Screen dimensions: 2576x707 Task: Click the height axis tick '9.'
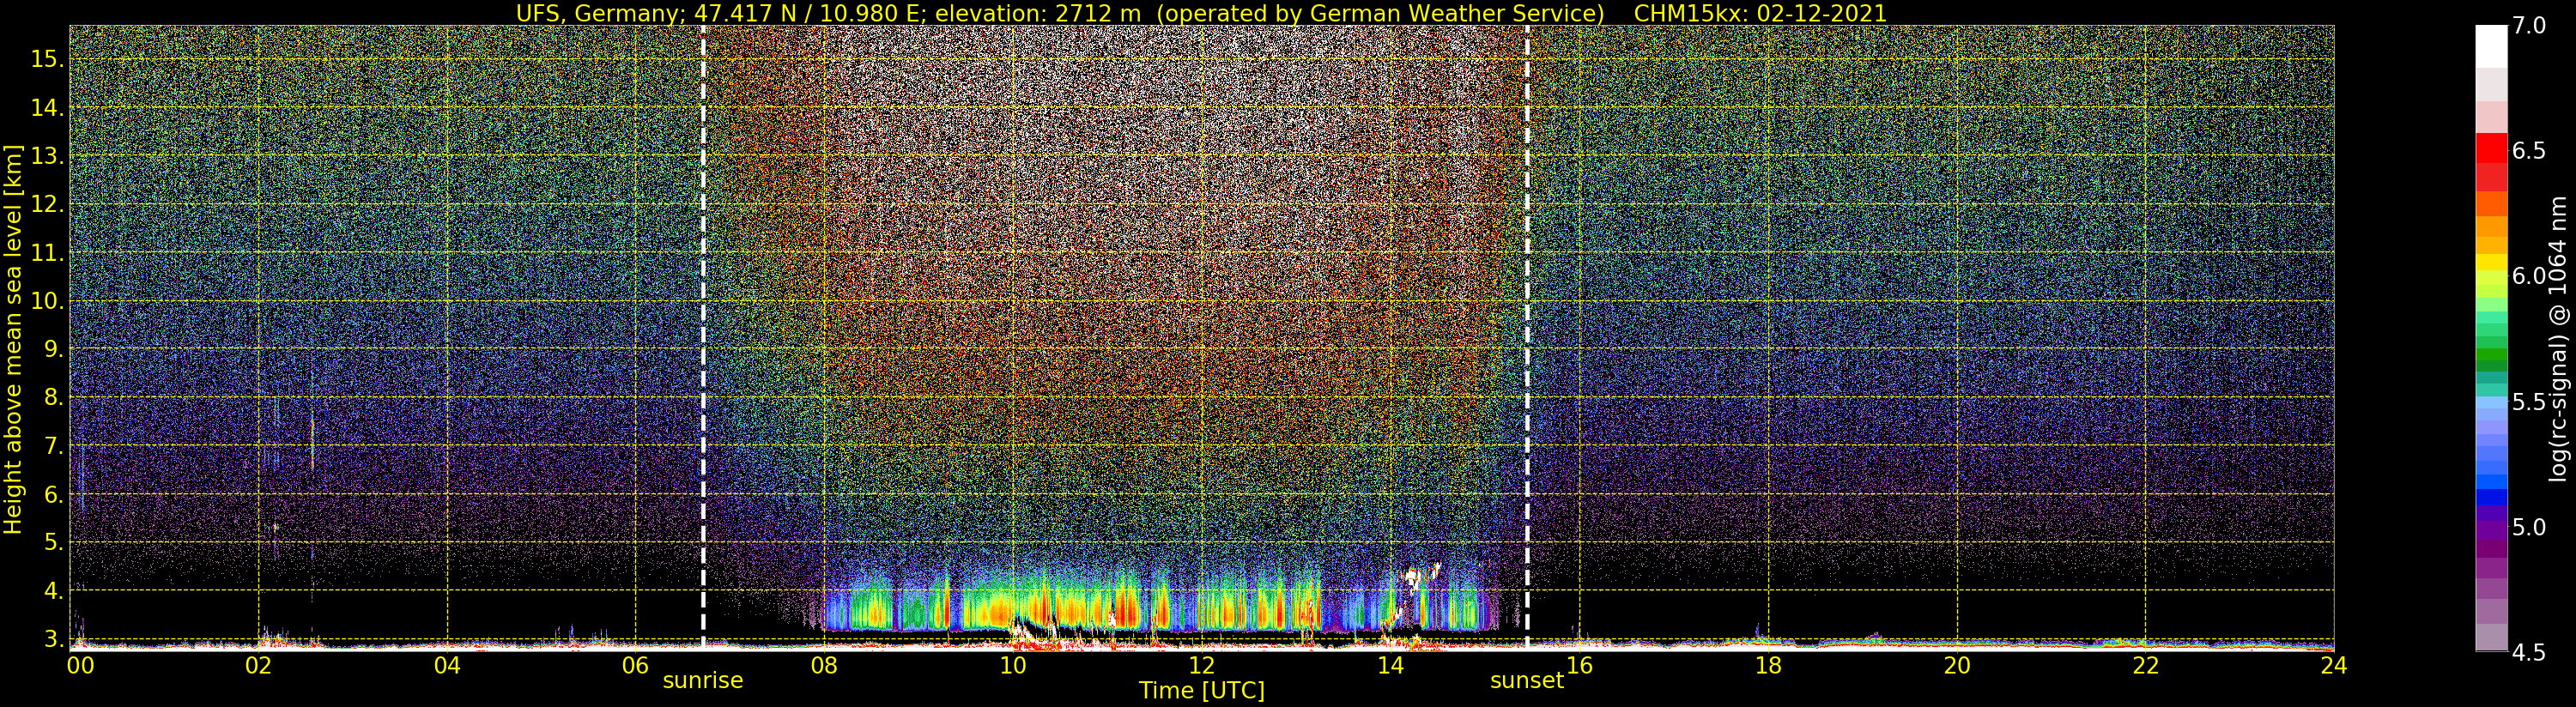(x=53, y=349)
